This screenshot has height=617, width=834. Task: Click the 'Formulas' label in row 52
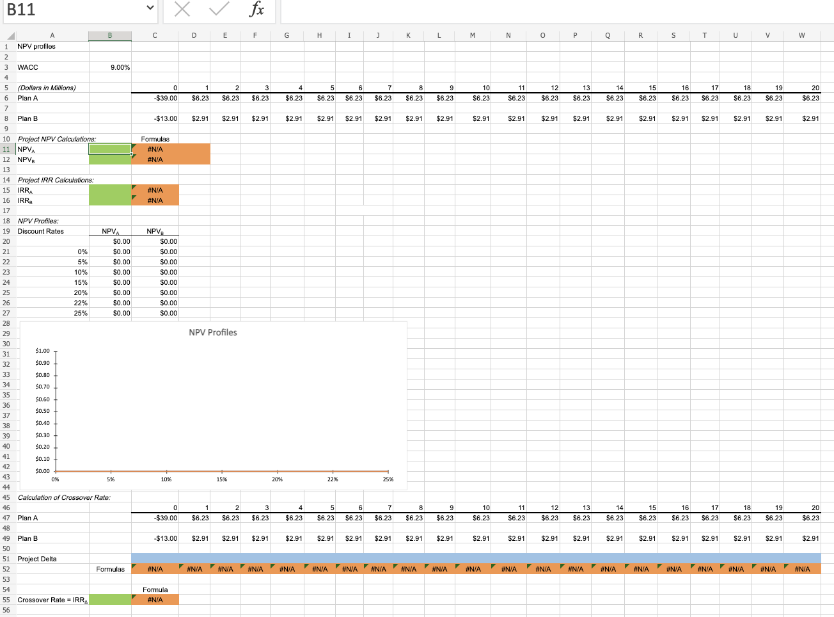(111, 569)
